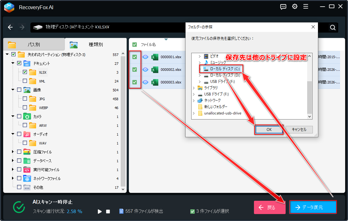The image size is (348, 221).
Task: Expand the データベース tree node
Action: click(x=13, y=161)
